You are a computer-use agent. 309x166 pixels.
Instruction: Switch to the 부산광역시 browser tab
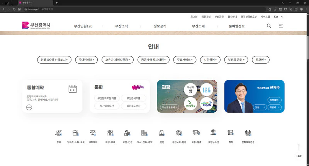click(36, 3)
